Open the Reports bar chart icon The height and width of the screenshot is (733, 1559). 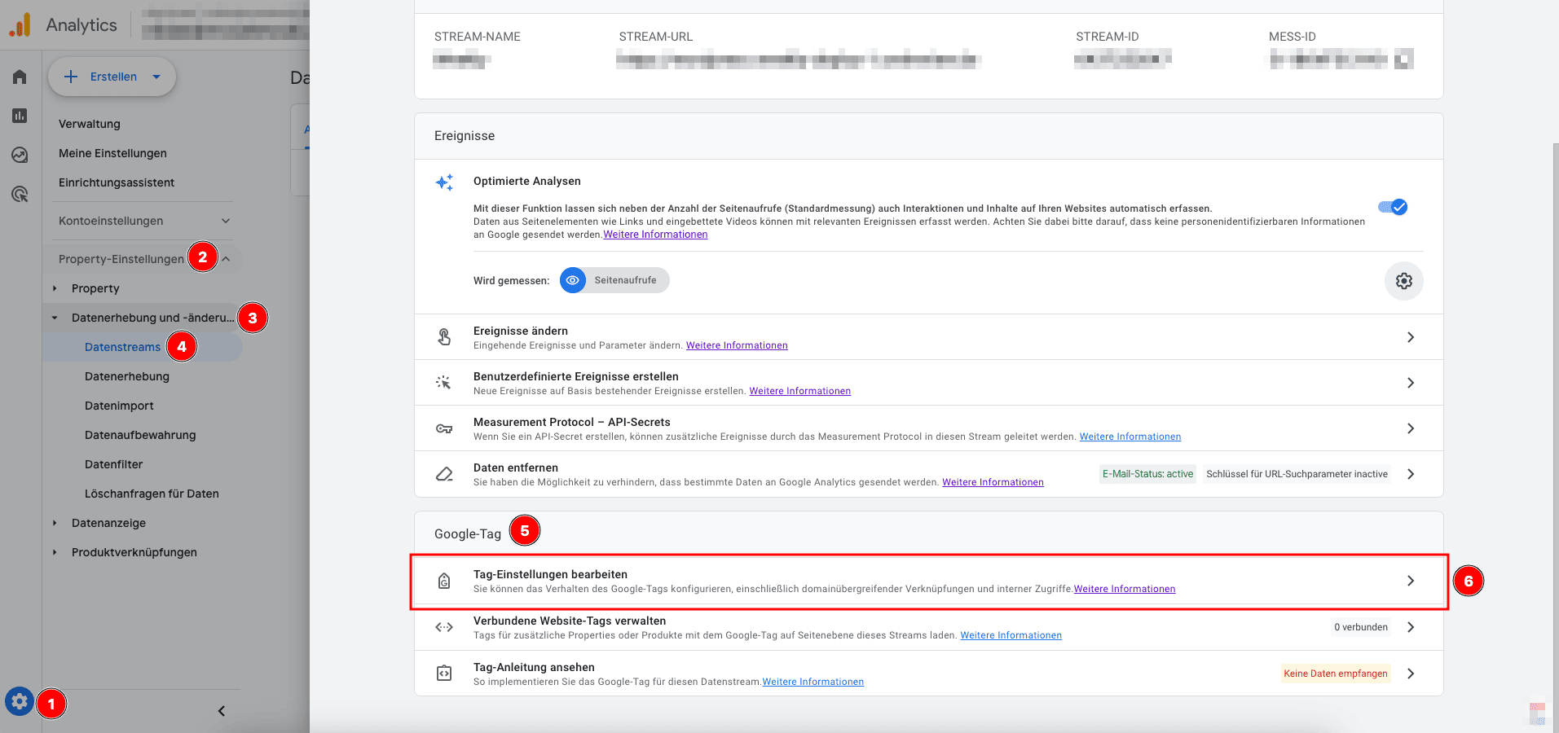20,116
